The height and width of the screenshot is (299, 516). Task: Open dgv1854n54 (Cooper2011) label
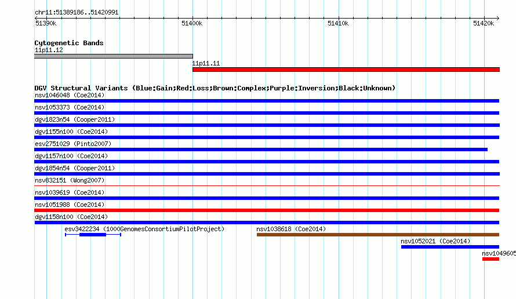[75, 169]
